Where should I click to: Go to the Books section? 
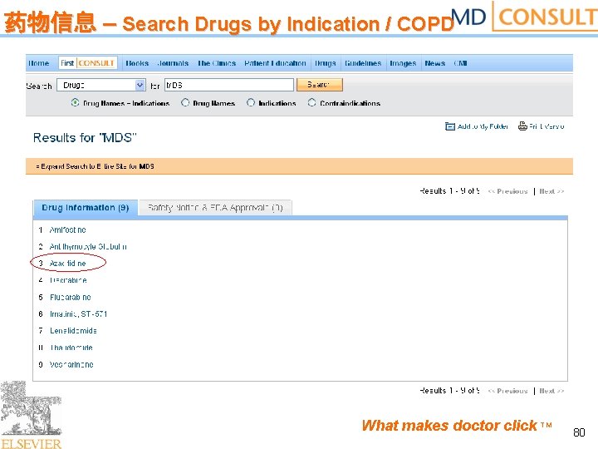137,63
